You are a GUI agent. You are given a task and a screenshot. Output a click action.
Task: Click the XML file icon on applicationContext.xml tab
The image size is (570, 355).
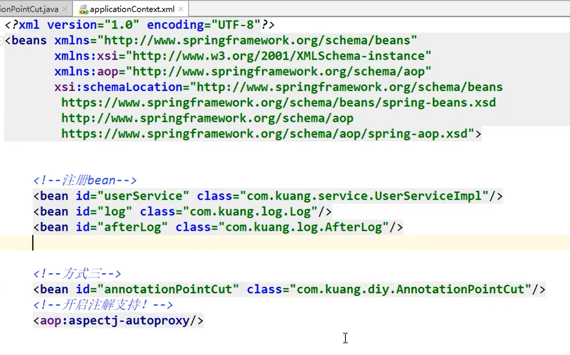[83, 9]
